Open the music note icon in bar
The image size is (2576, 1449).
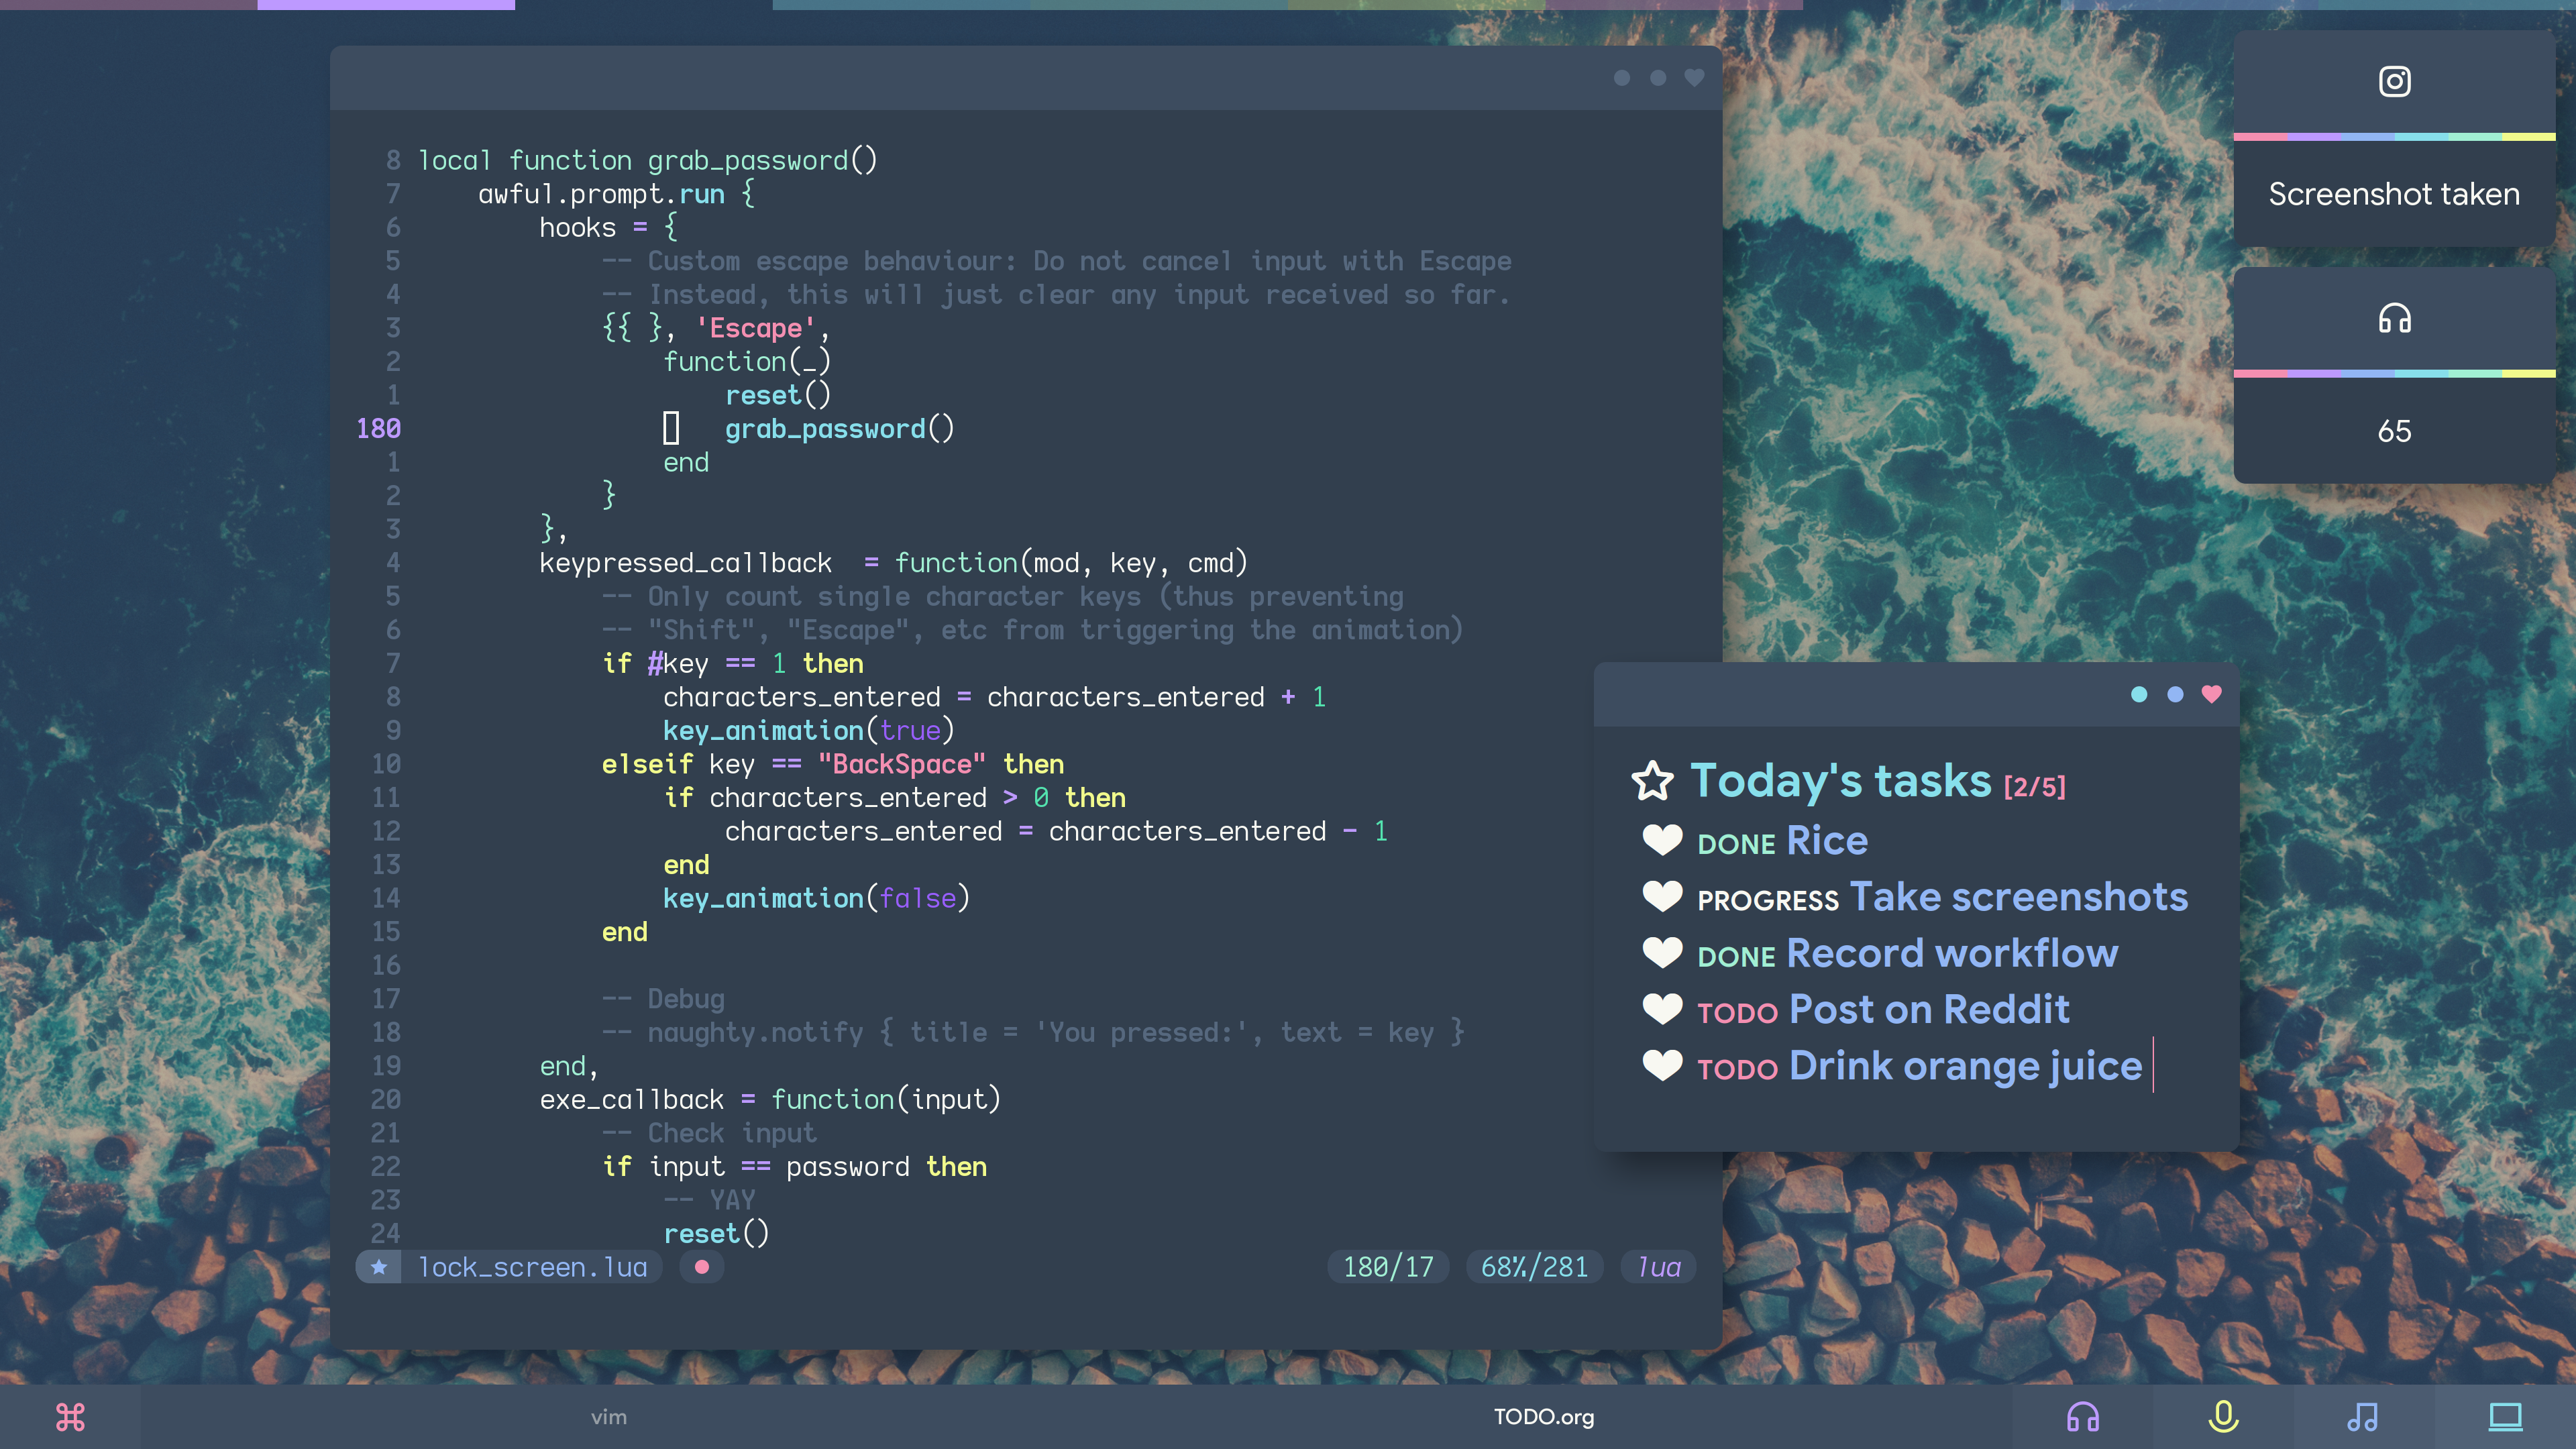pyautogui.click(x=2363, y=1416)
